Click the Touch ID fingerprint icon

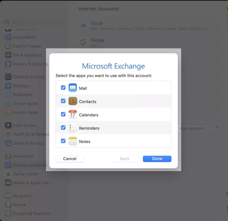(8, 134)
